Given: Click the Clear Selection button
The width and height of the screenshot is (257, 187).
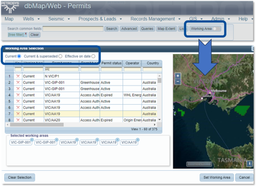Looking at the screenshot, I should click(20, 177).
